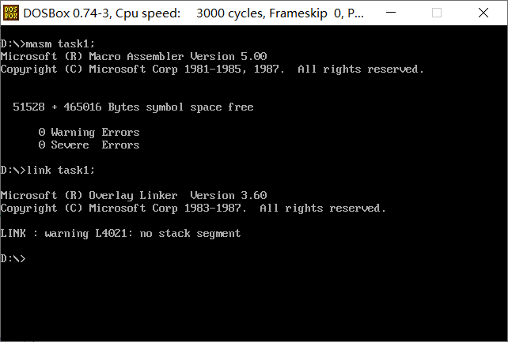The image size is (508, 342).
Task: Click the '0 Warning Errors' line
Action: [x=89, y=132]
